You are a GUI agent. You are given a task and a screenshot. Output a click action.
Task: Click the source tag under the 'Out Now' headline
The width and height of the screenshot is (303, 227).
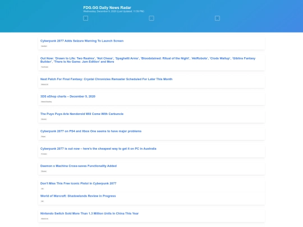45,67
